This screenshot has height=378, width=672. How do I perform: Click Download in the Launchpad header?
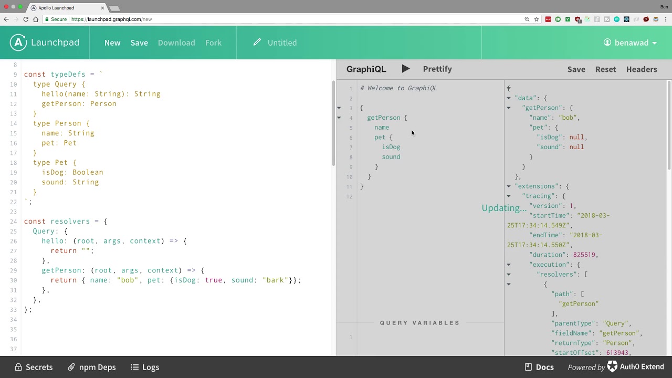pos(176,43)
